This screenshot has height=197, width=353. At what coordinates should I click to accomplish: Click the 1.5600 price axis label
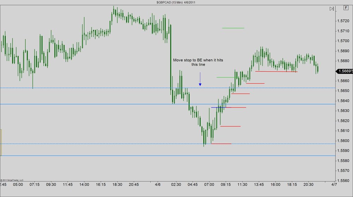tap(343, 141)
